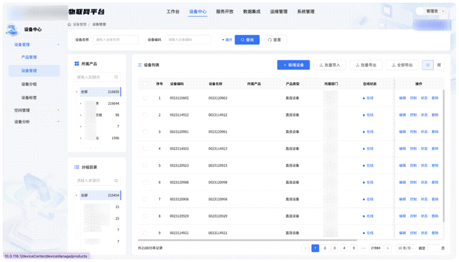Select checkbox for row 0023120923

(x=145, y=166)
